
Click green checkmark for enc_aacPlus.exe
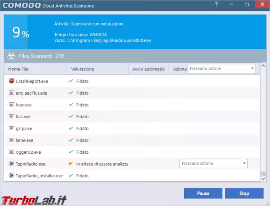(x=71, y=93)
